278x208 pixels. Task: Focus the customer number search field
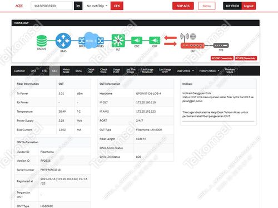[52, 6]
